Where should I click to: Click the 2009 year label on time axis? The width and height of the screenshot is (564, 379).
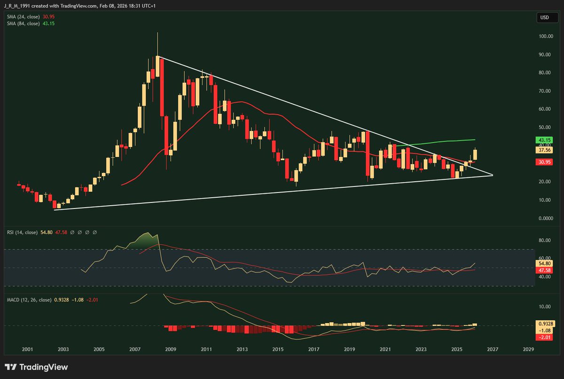click(x=171, y=350)
